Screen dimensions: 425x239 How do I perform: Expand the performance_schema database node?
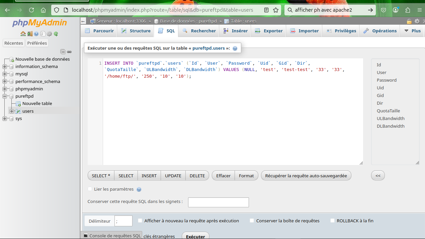tap(5, 81)
